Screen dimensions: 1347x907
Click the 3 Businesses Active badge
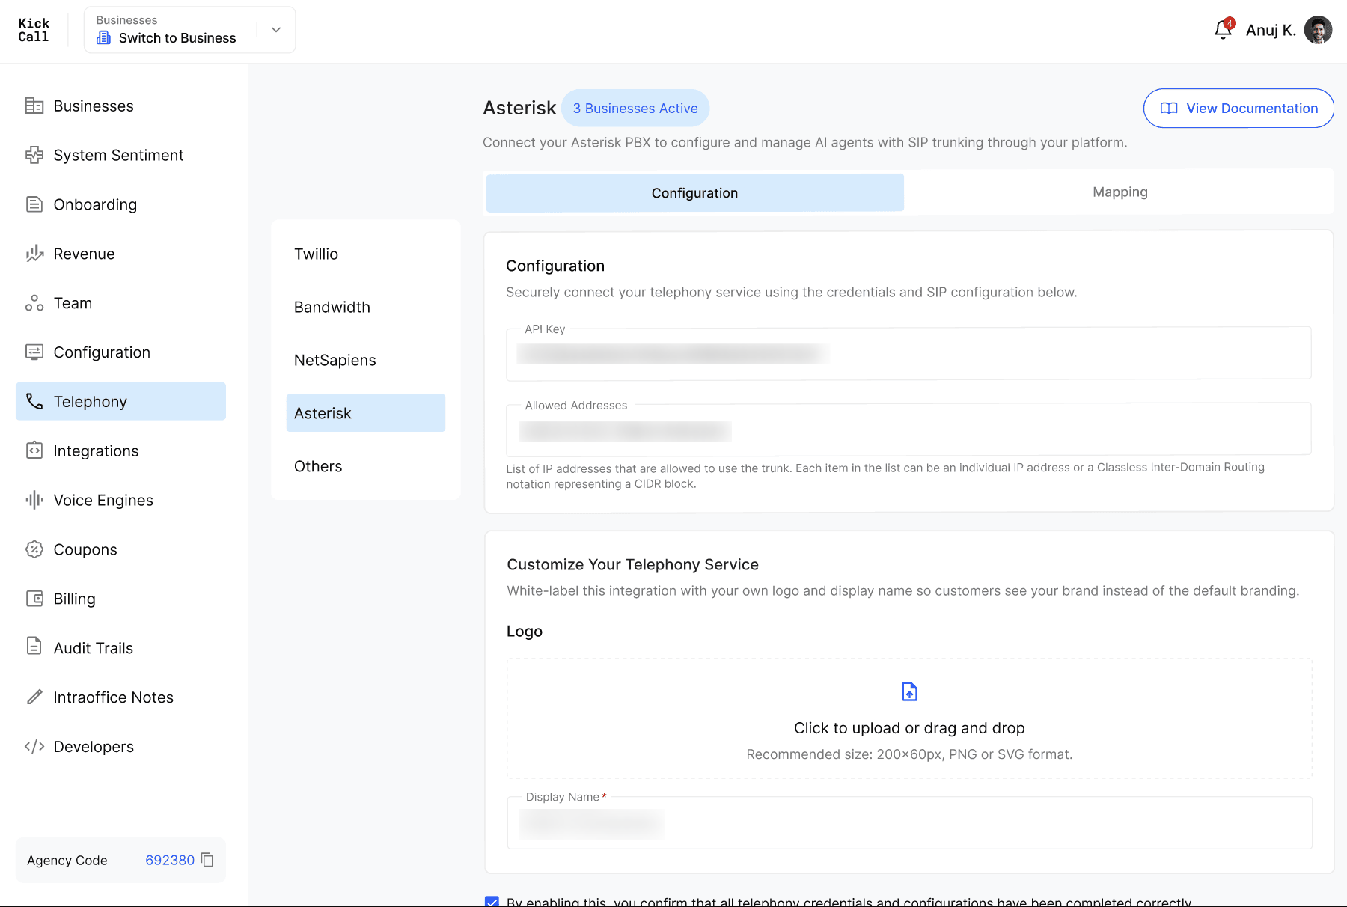(x=635, y=109)
